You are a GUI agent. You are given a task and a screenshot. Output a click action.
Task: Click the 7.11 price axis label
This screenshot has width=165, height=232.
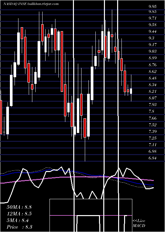(152, 145)
